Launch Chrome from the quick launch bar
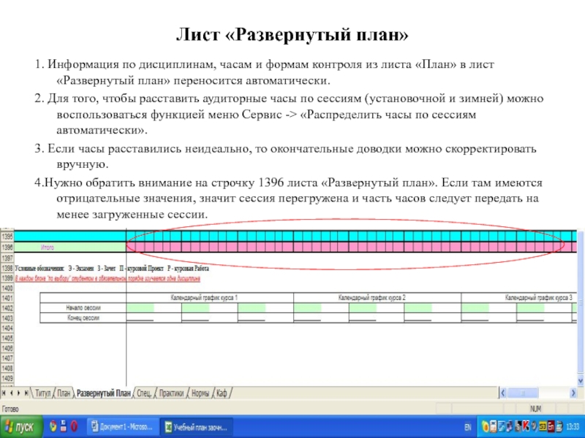 coord(53,426)
